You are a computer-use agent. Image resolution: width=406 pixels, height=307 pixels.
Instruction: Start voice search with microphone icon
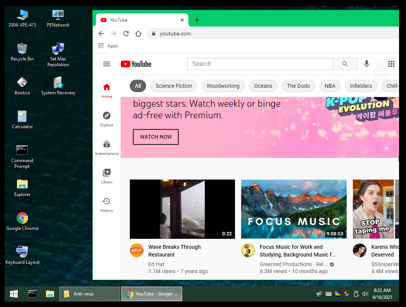(x=367, y=64)
